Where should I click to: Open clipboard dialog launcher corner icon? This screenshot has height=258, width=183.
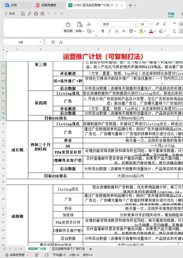[96, 35]
